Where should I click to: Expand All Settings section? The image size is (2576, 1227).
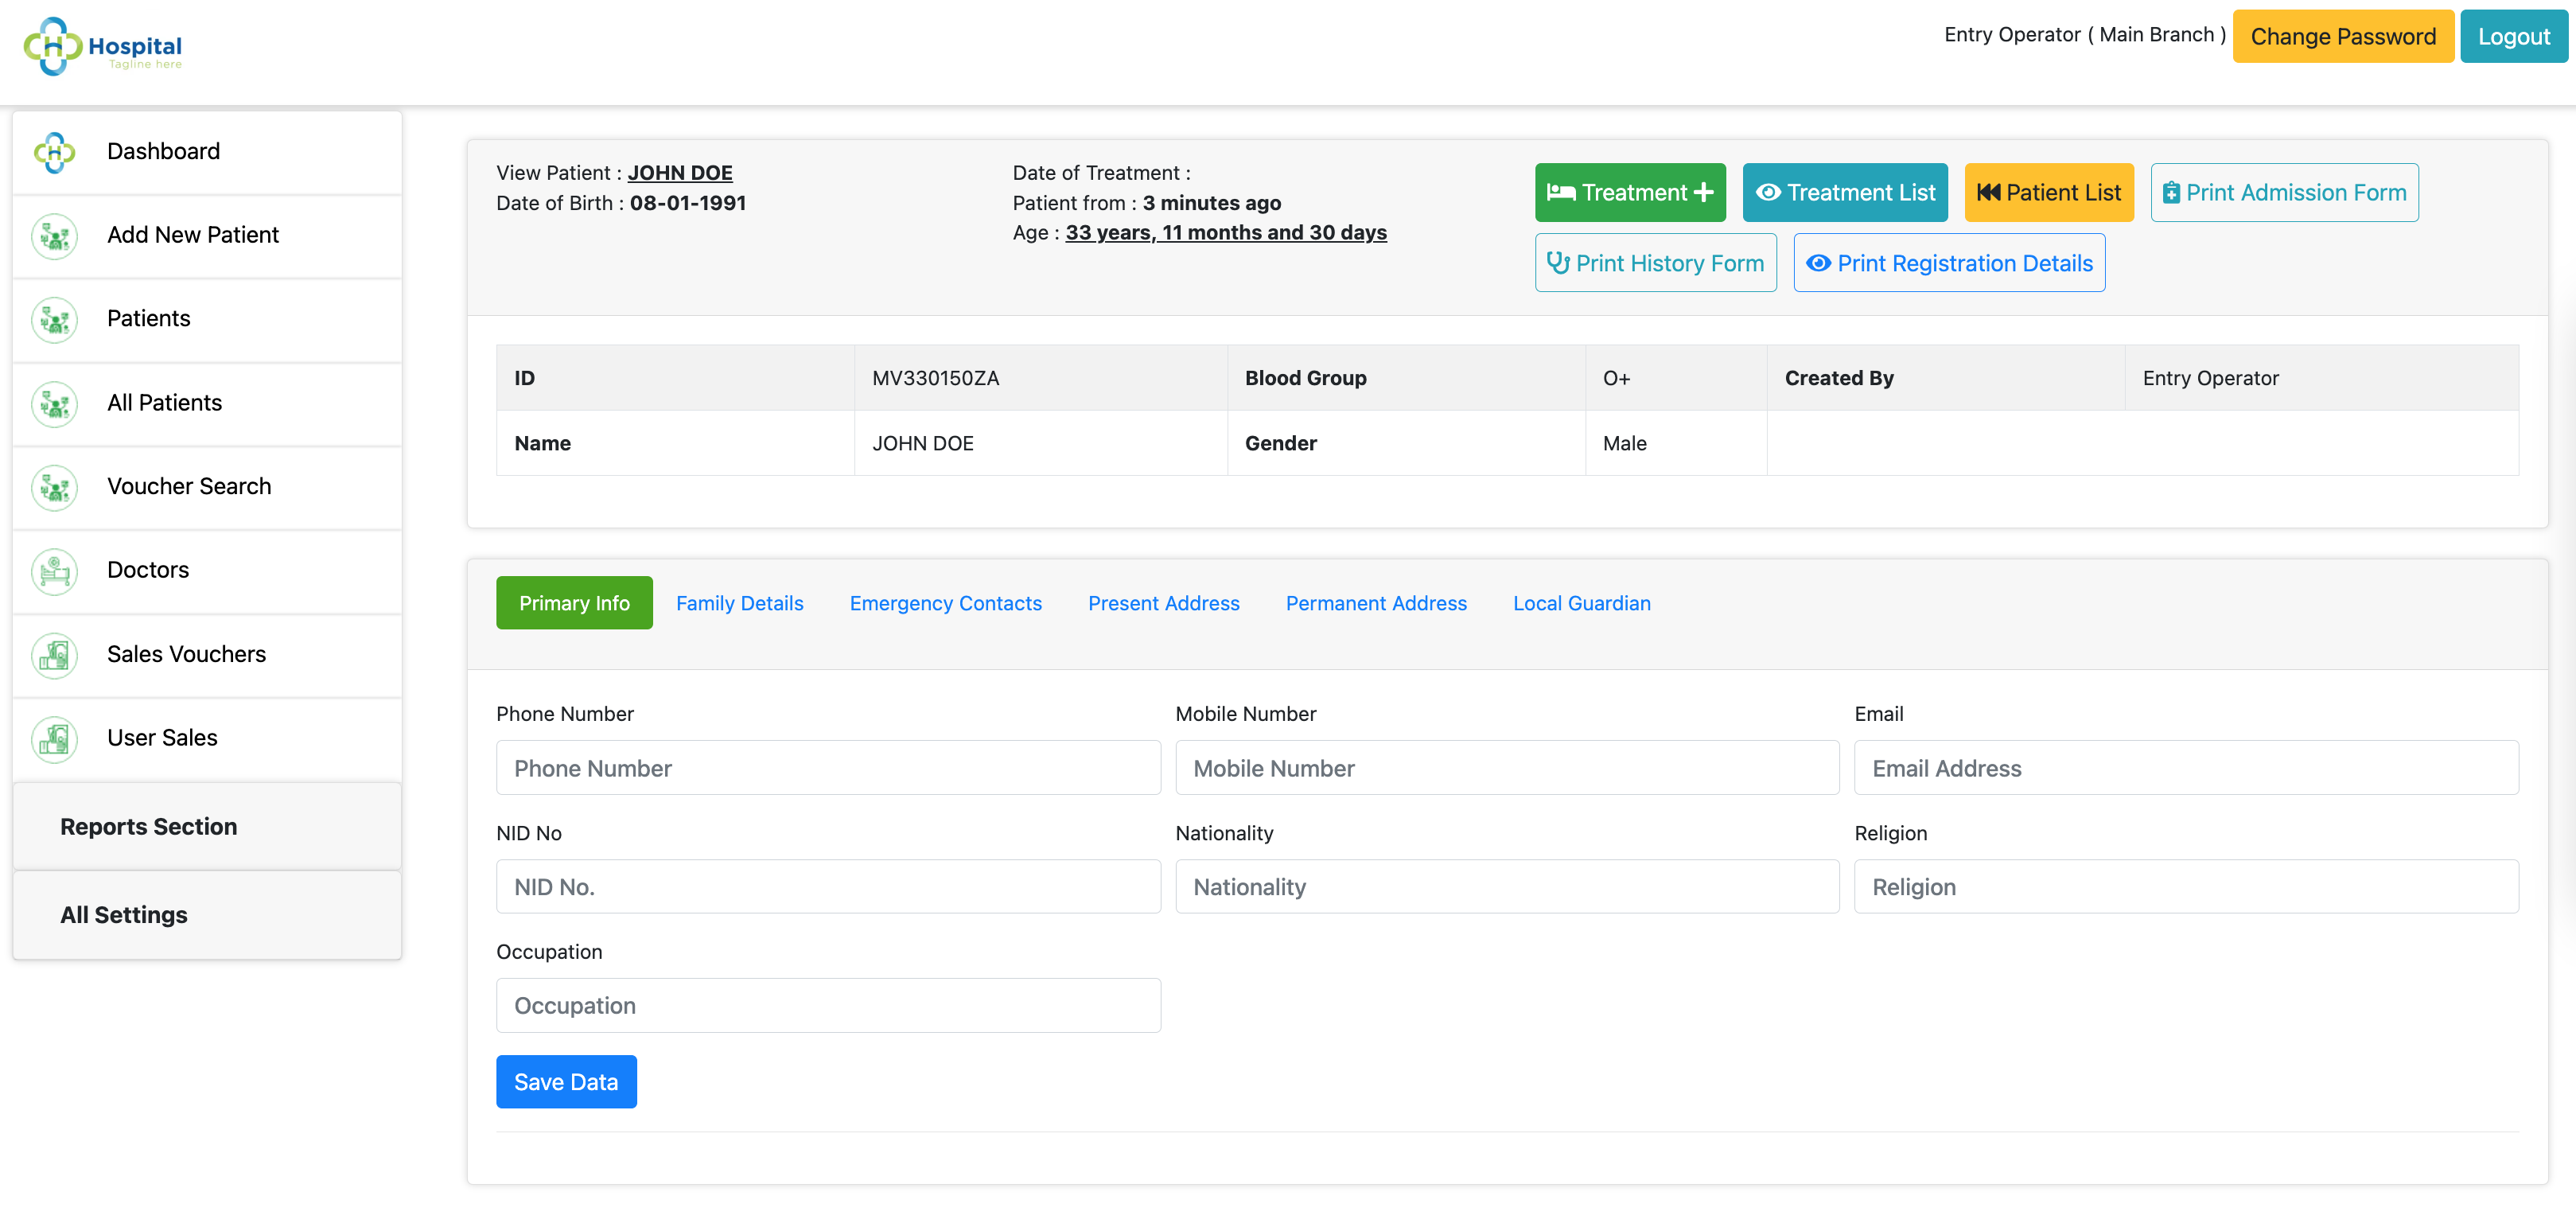[x=207, y=915]
